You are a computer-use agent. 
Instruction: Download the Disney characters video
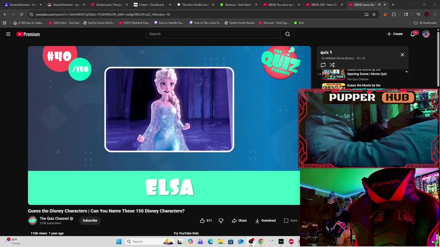pyautogui.click(x=265, y=221)
